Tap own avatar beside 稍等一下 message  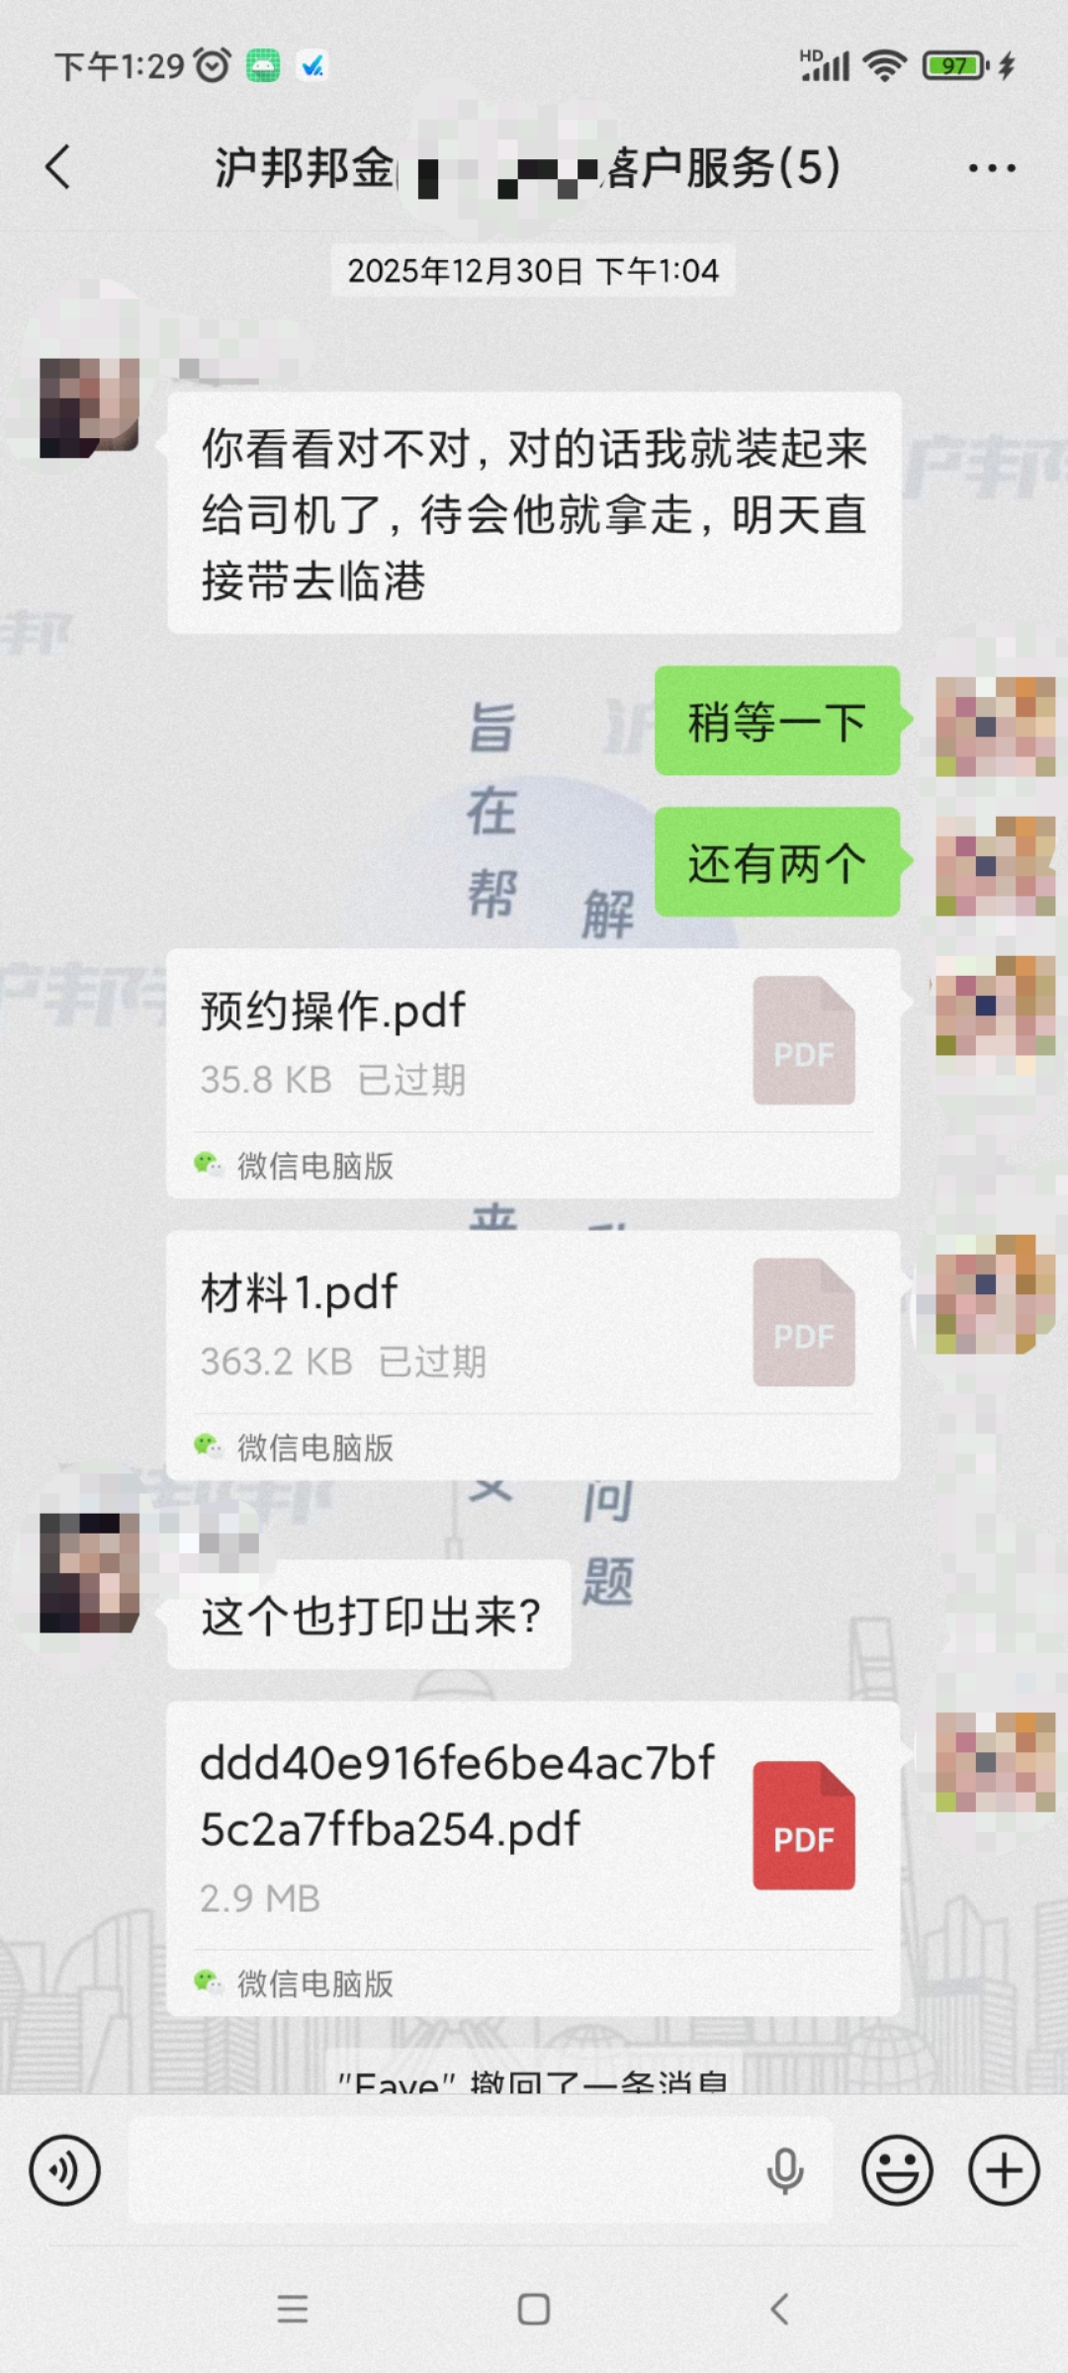pyautogui.click(x=996, y=727)
